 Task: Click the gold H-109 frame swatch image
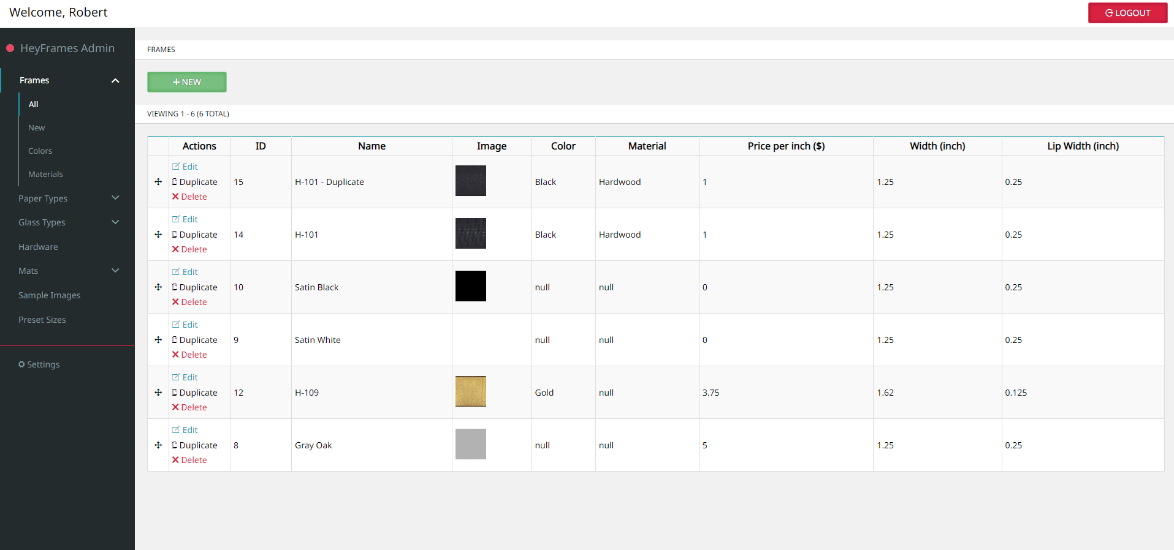click(x=470, y=391)
